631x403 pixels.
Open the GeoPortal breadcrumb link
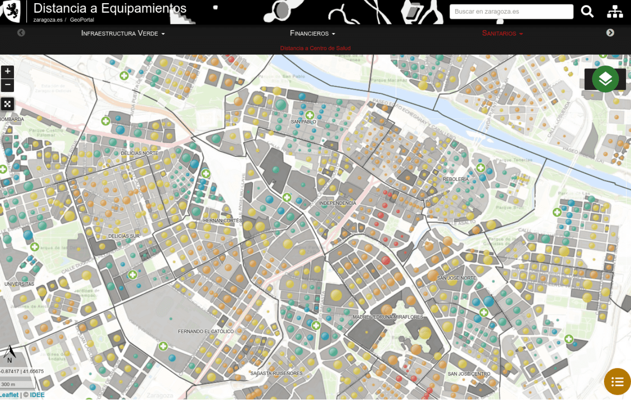[82, 20]
